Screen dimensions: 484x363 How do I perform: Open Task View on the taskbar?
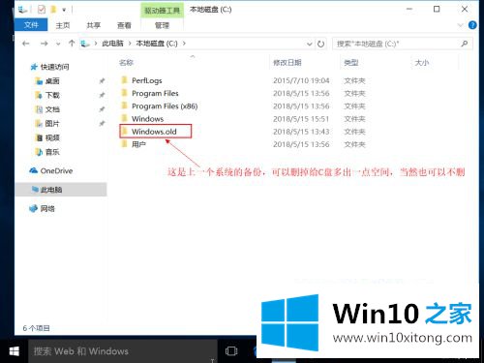(231, 351)
